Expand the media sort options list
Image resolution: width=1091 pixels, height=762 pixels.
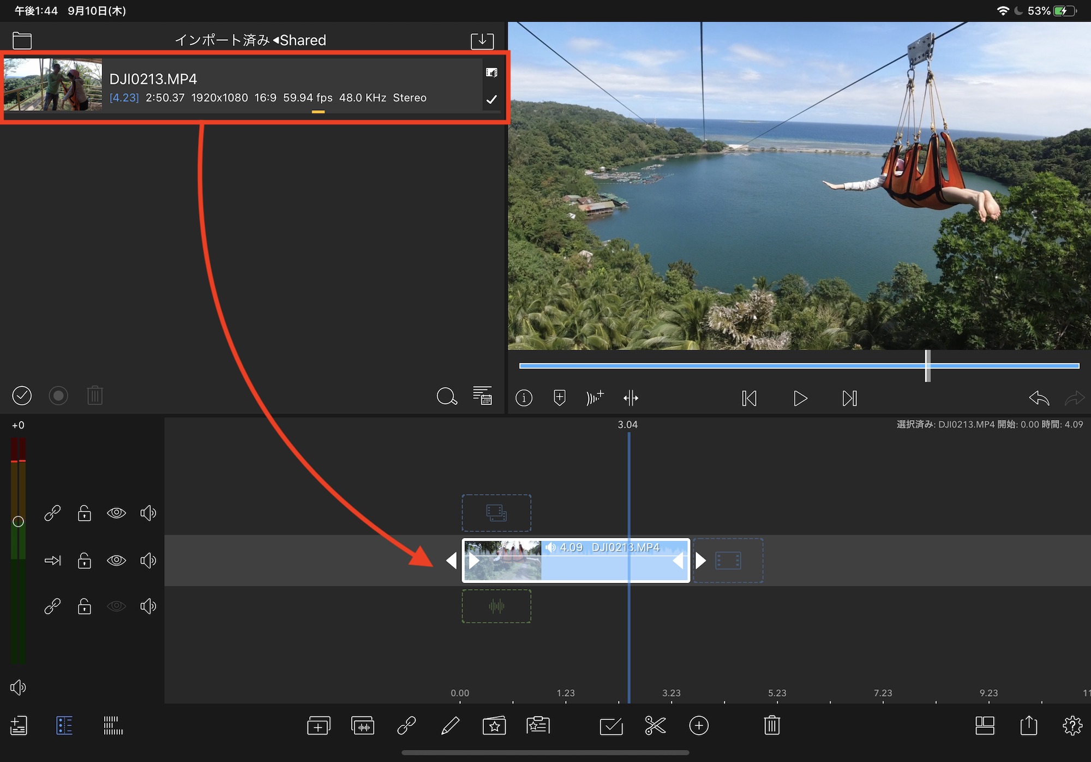click(x=482, y=396)
